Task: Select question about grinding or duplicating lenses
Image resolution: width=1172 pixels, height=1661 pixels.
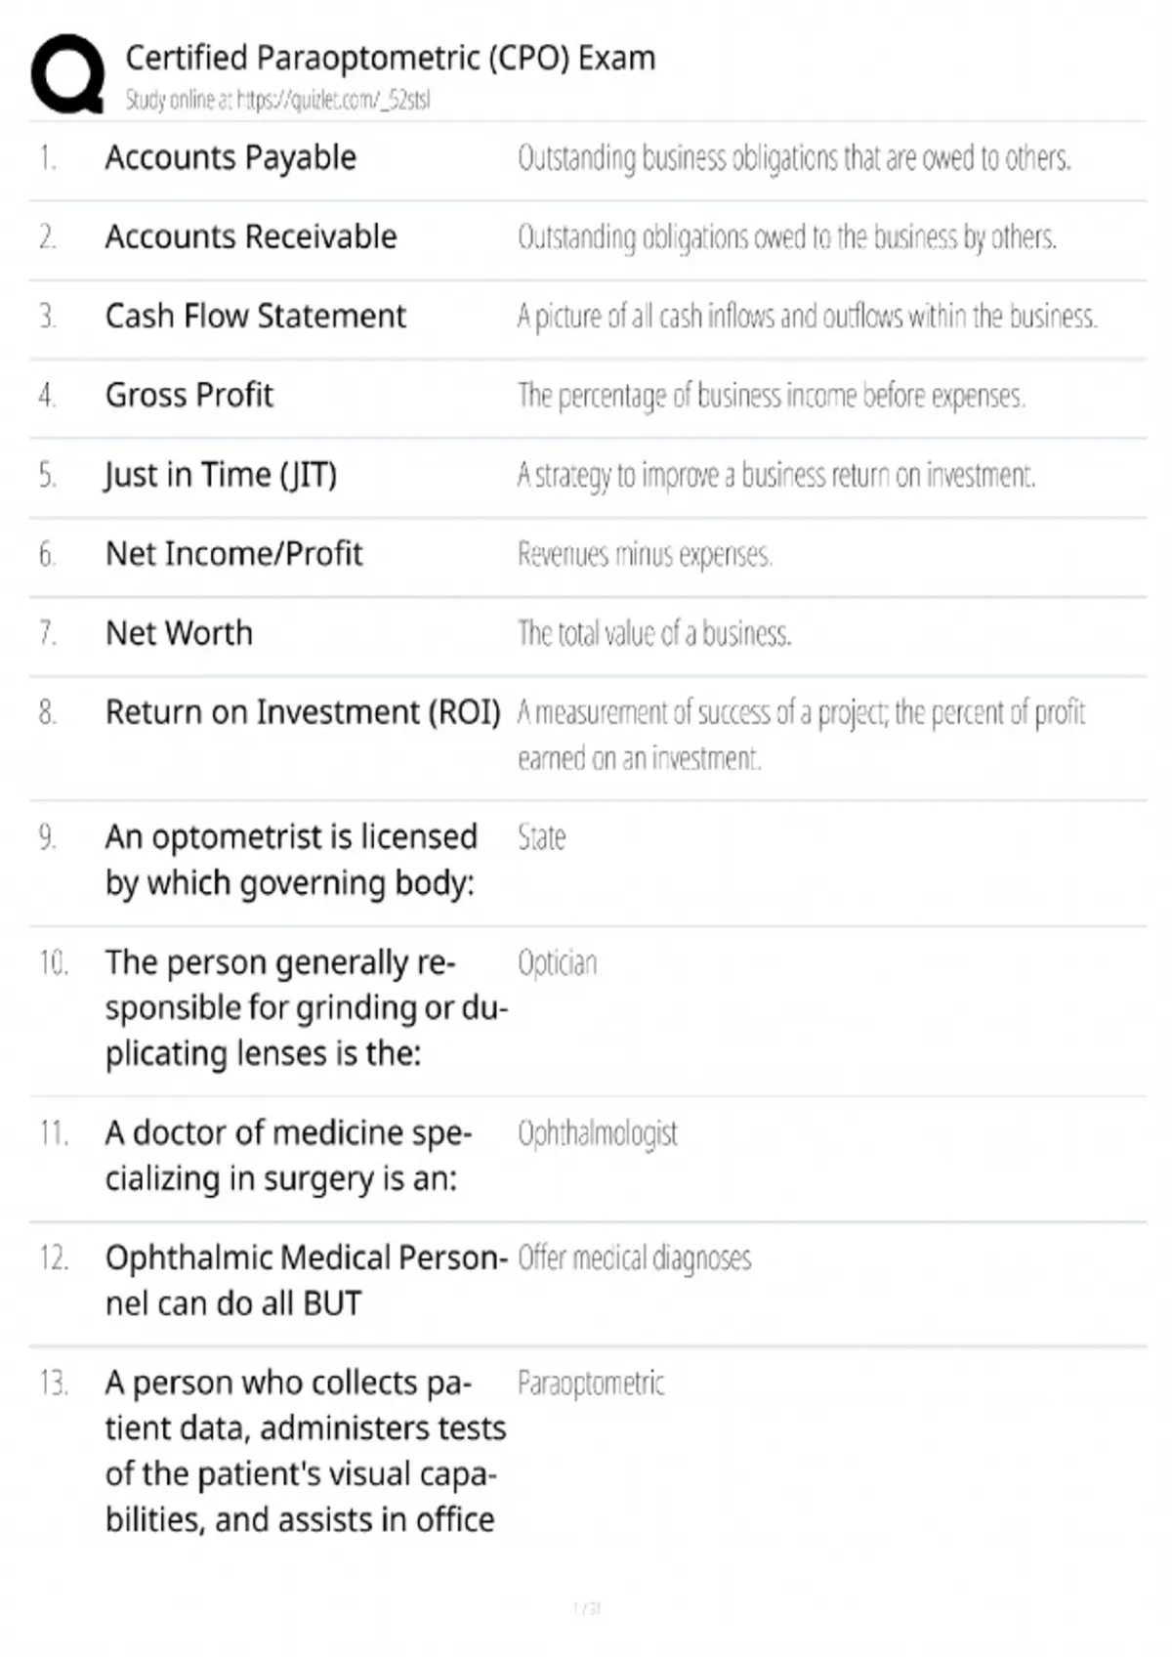Action: coord(307,1008)
